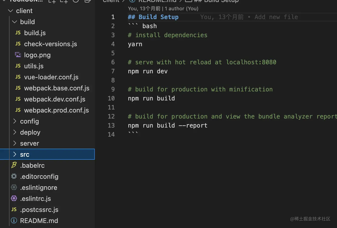Click the '1 author (You)' CodeLens link

[x=182, y=9]
